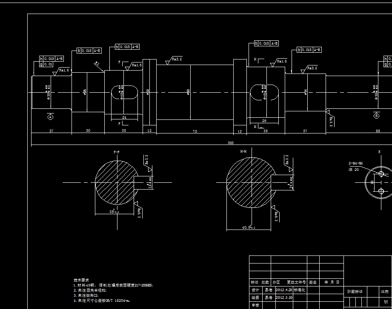Click the 阶段标记 cell
This screenshot has height=309, width=392.
355,292
